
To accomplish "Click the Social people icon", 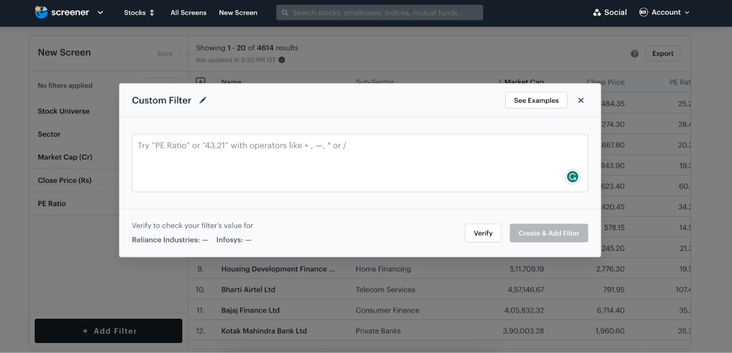I will point(597,12).
